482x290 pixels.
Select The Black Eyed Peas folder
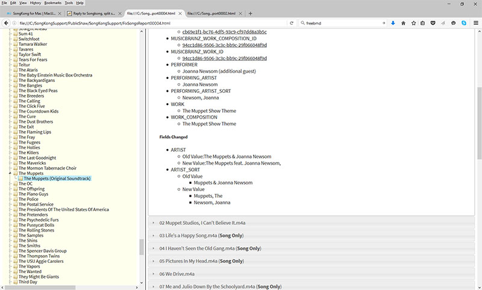coord(38,90)
